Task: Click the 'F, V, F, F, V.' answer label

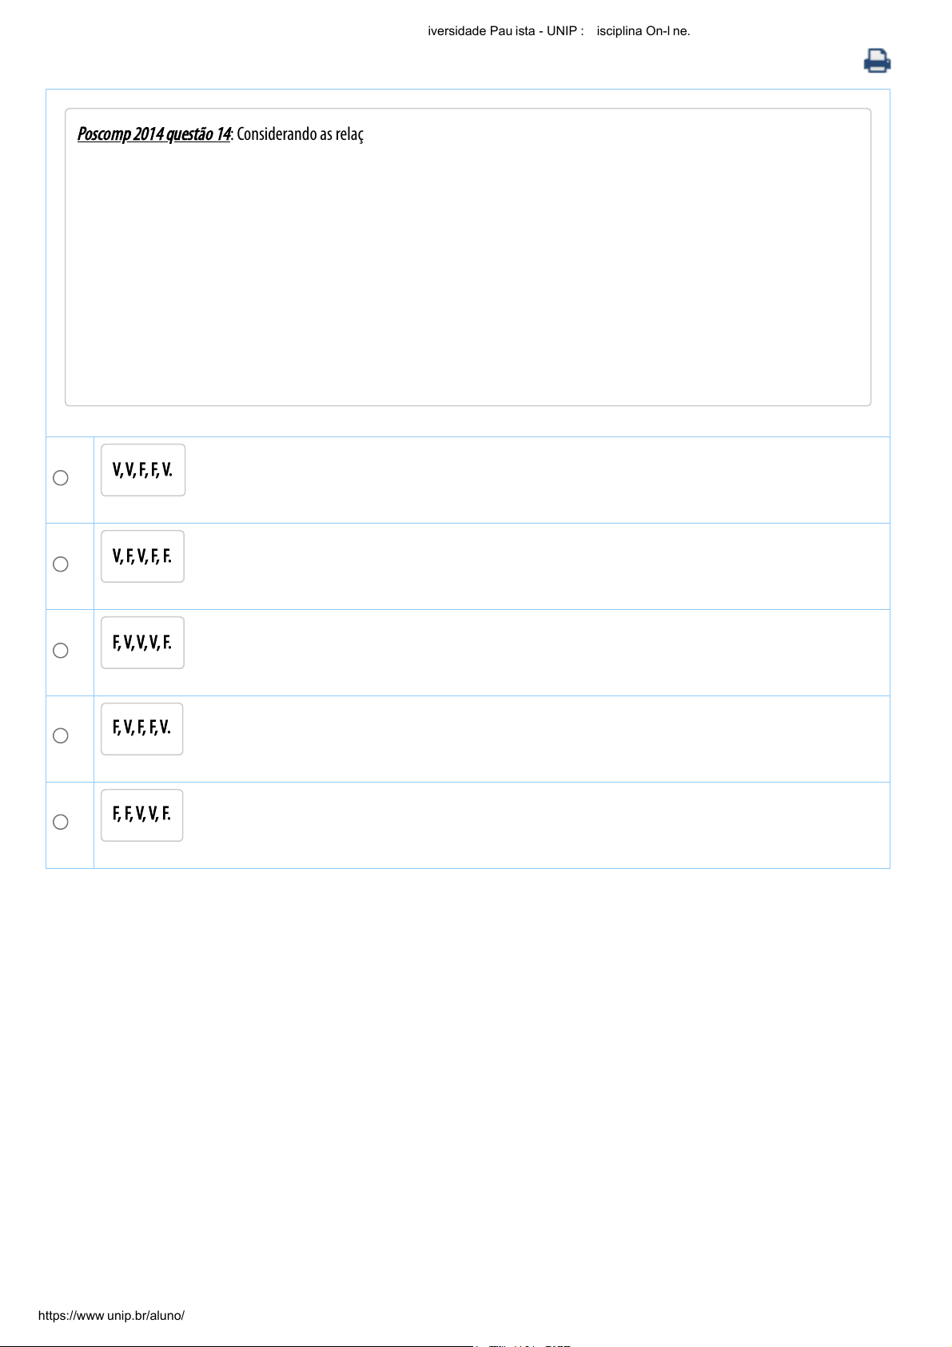Action: (x=142, y=728)
